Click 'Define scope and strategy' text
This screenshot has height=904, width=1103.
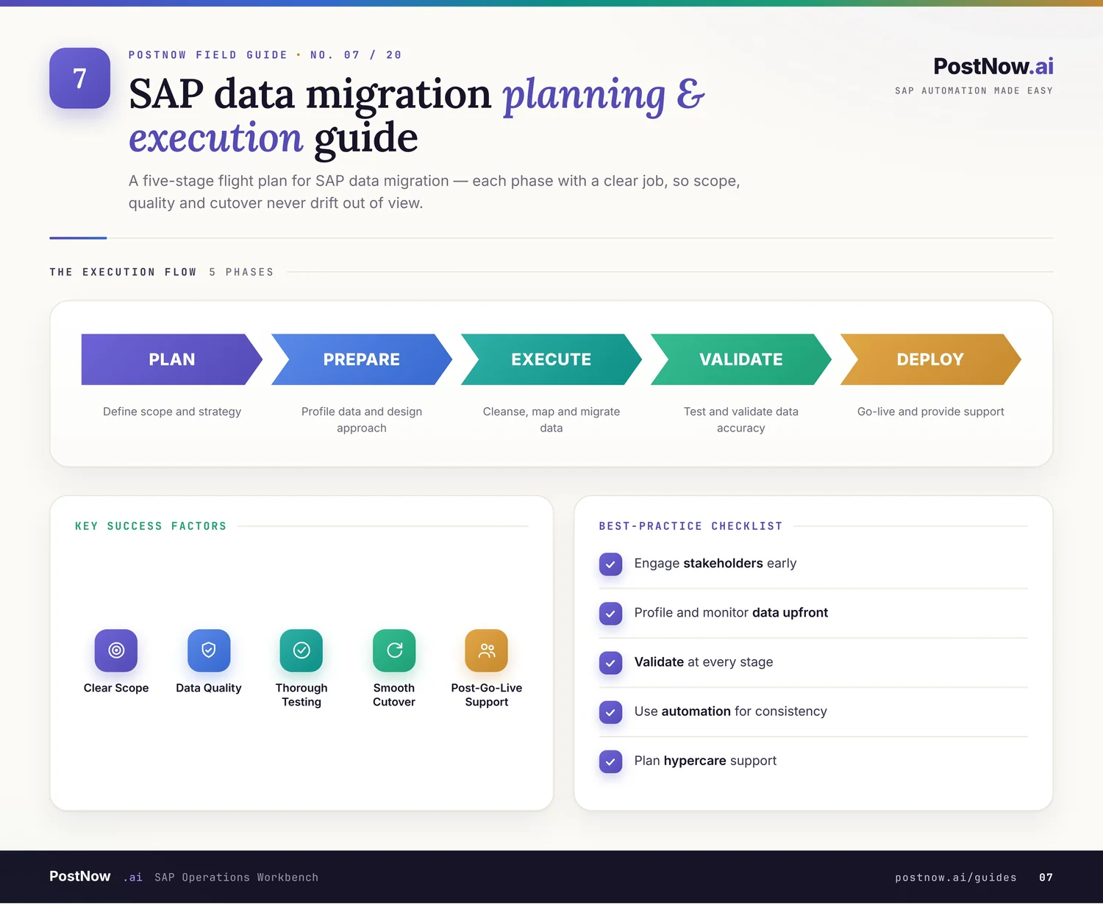tap(172, 412)
